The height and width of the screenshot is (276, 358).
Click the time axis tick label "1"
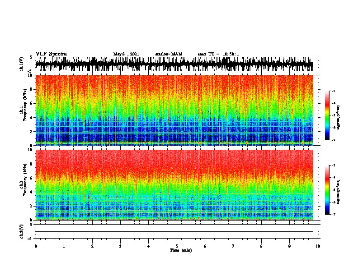(64, 246)
